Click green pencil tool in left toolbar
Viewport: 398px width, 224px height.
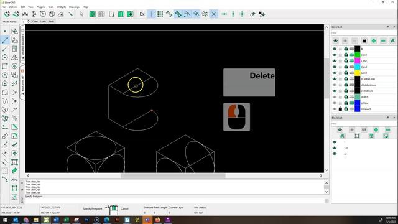pos(14,170)
